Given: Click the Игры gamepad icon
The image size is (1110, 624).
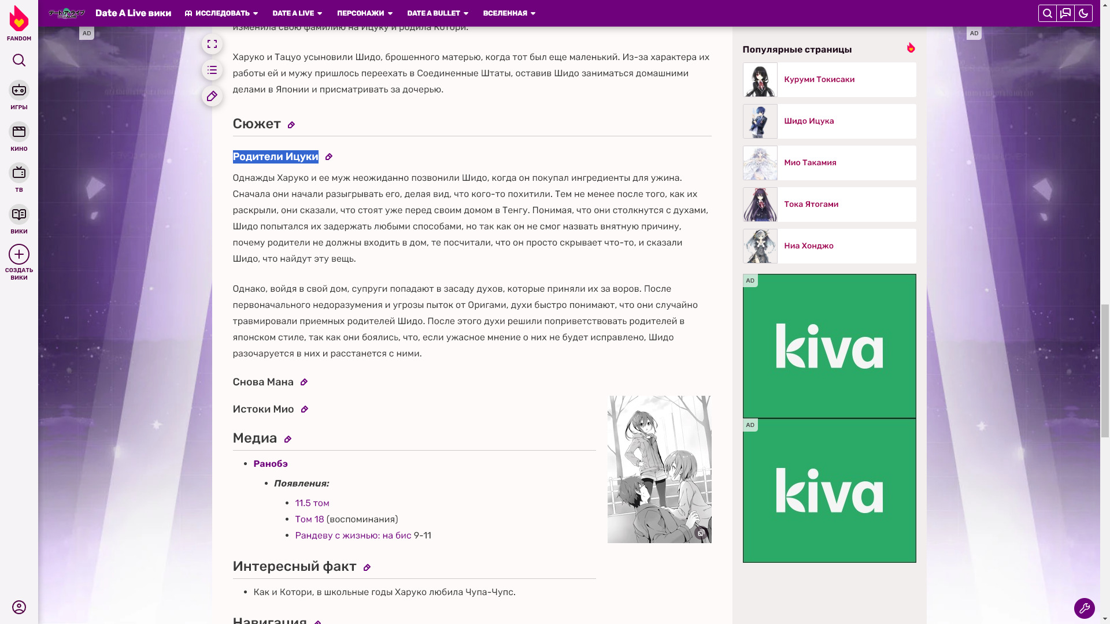Looking at the screenshot, I should 19,90.
